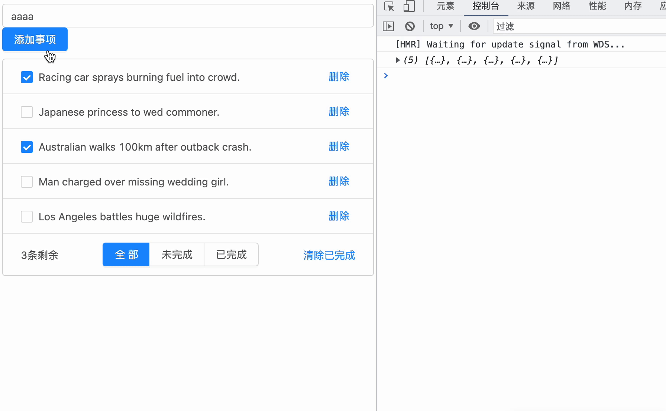666x411 pixels.
Task: Open live expression eye icon
Action: point(474,26)
